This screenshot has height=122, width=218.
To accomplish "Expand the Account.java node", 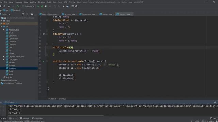I will coord(4,30).
